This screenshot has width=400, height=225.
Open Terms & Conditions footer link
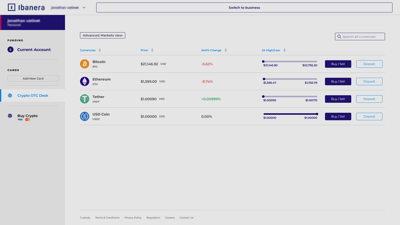tap(107, 218)
